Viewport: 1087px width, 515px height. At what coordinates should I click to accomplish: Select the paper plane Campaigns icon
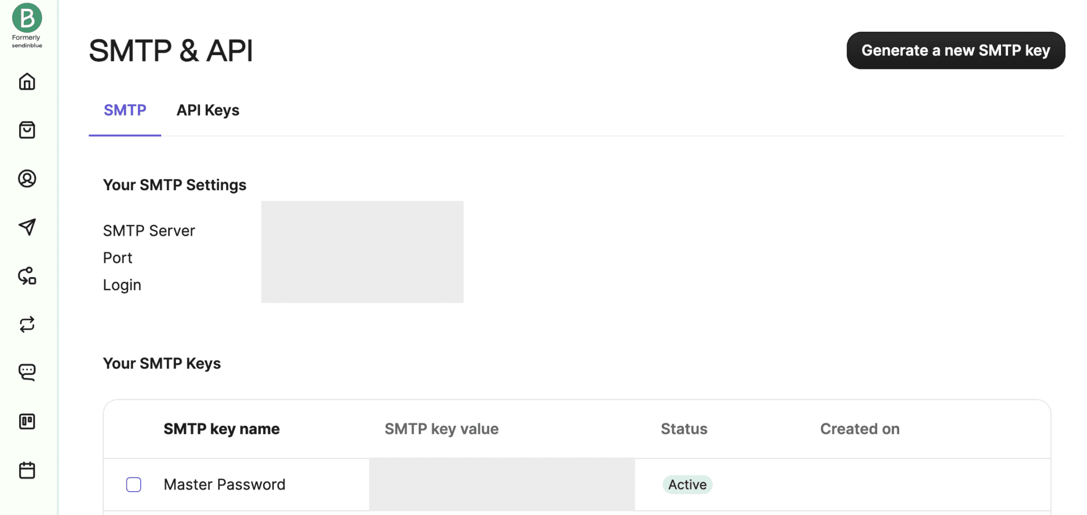click(x=27, y=227)
